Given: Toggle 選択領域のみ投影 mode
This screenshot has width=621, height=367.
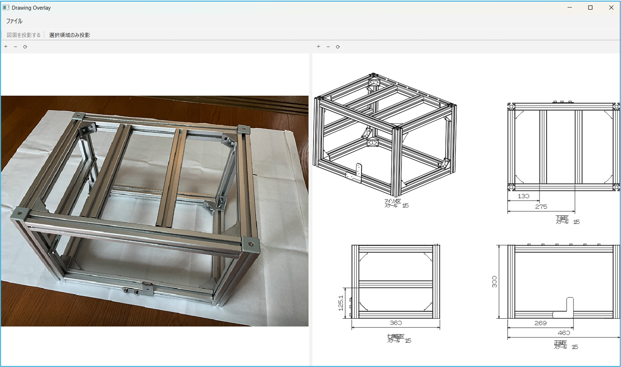Looking at the screenshot, I should (70, 35).
